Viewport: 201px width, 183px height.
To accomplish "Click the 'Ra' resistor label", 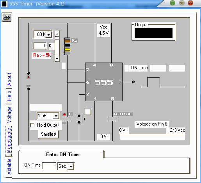I will (x=75, y=41).
